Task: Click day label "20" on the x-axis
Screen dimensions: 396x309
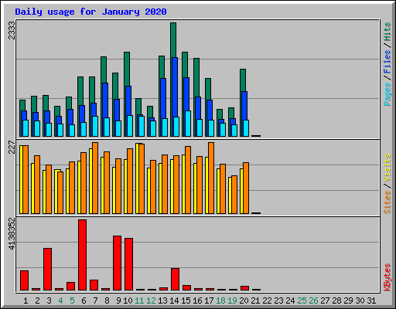Action: point(244,301)
